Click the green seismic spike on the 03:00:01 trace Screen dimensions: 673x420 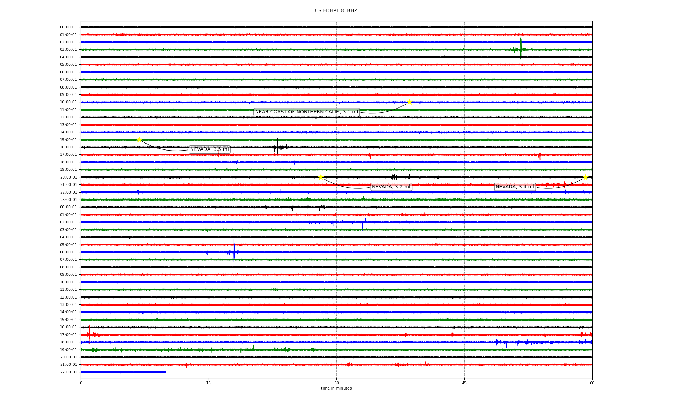pos(521,49)
